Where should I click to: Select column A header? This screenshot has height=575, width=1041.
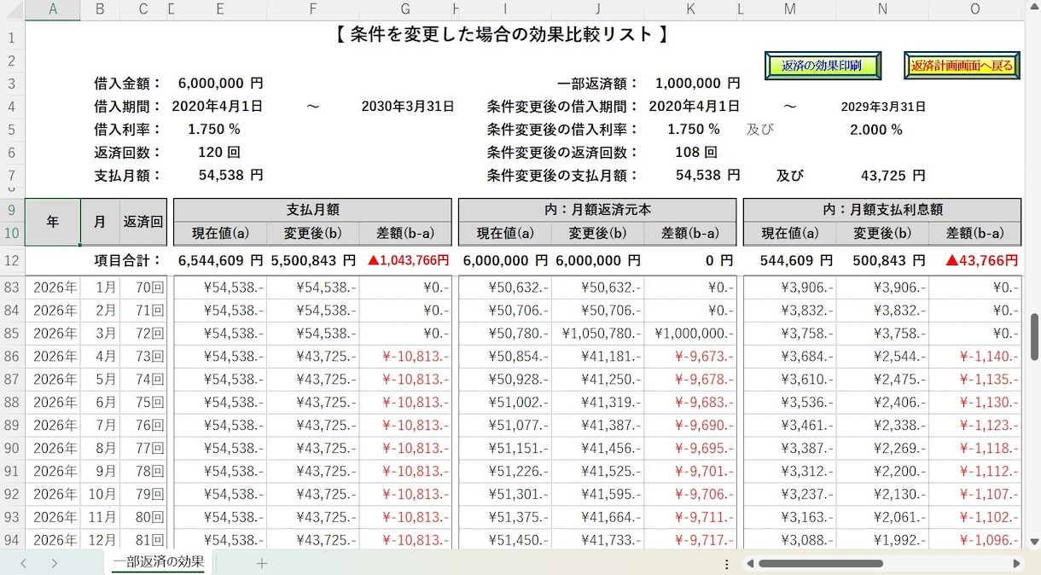point(53,9)
